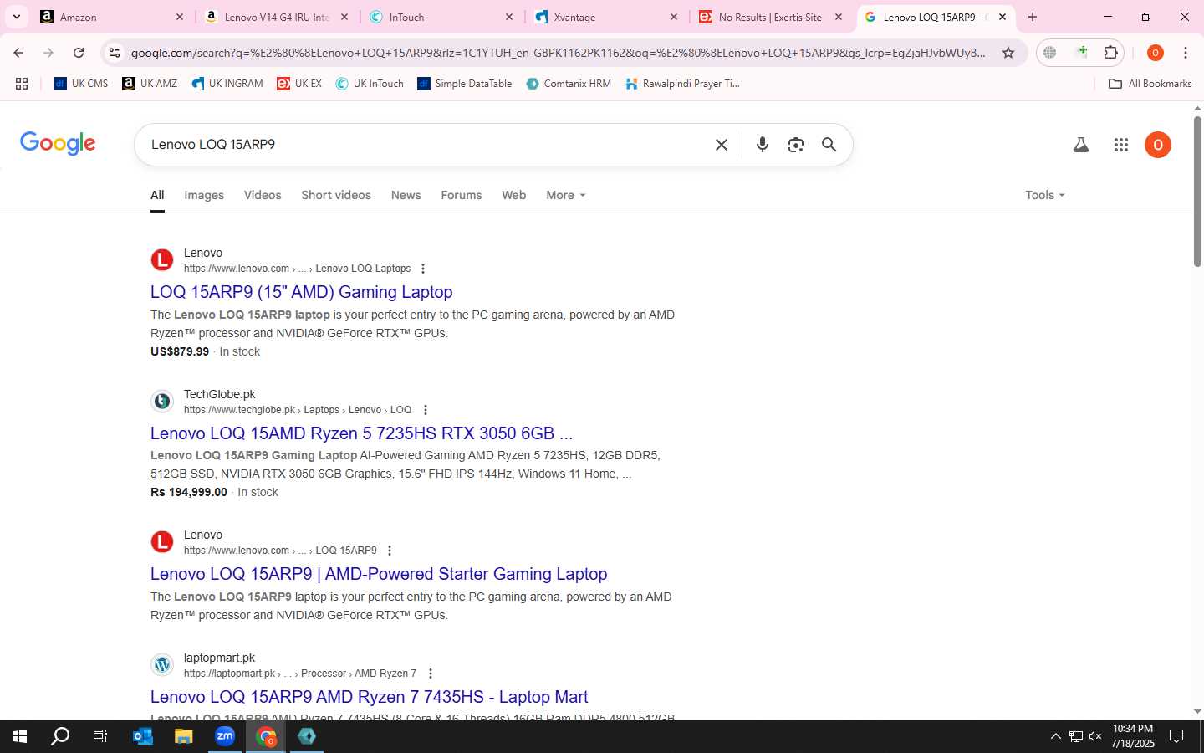Viewport: 1204px width, 753px height.
Task: Open Zoom from the taskbar
Action: (225, 736)
